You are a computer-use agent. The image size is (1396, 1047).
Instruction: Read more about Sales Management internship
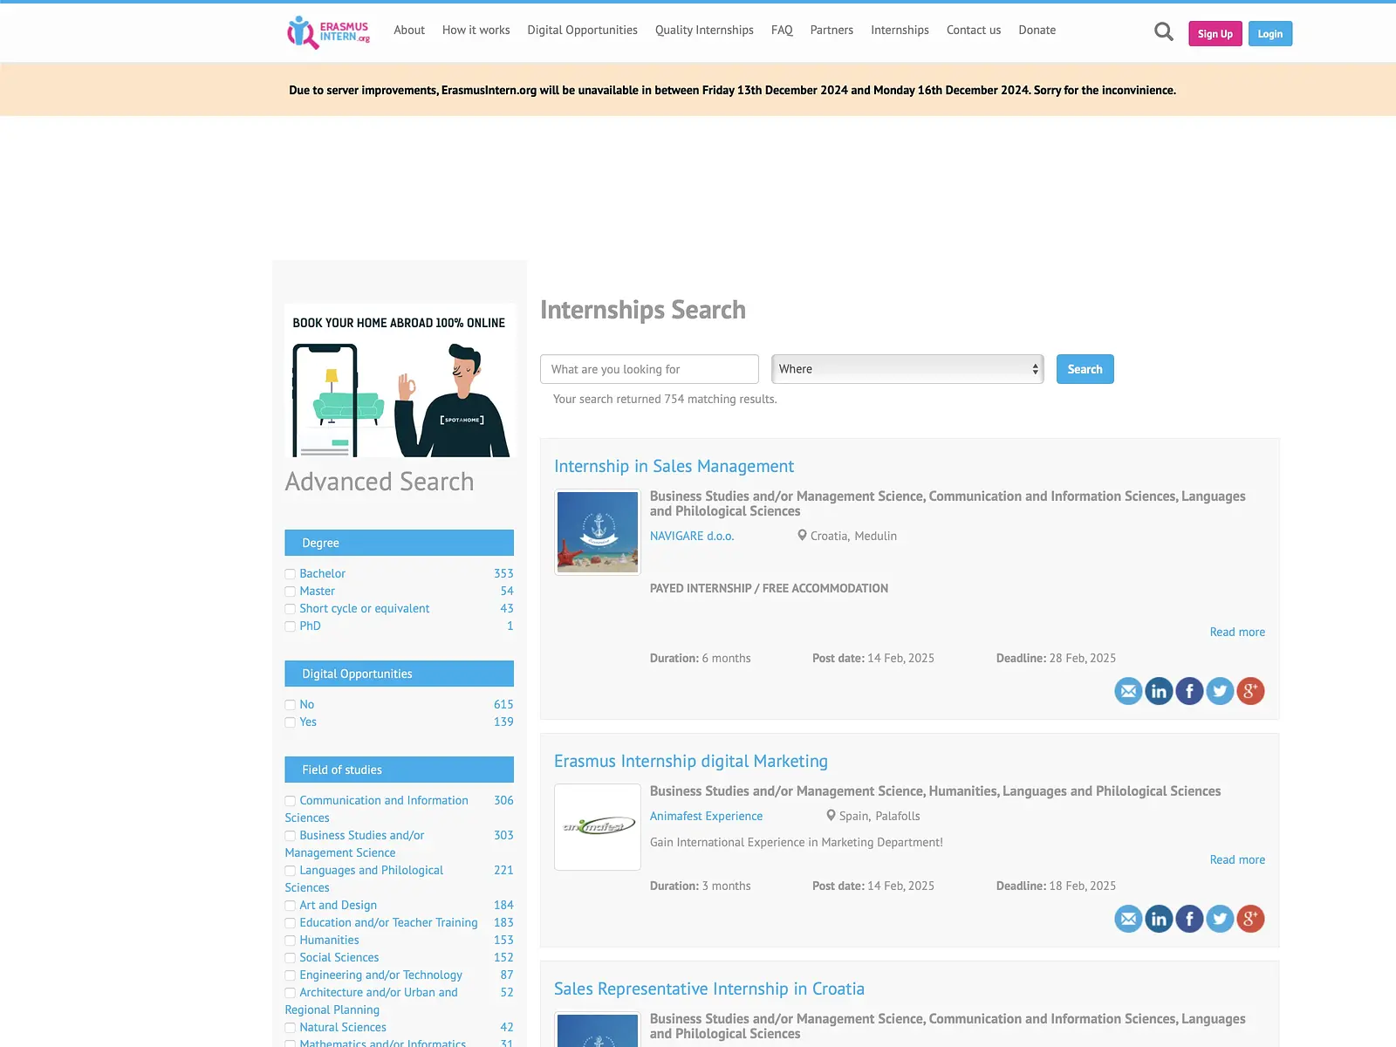pyautogui.click(x=1237, y=632)
